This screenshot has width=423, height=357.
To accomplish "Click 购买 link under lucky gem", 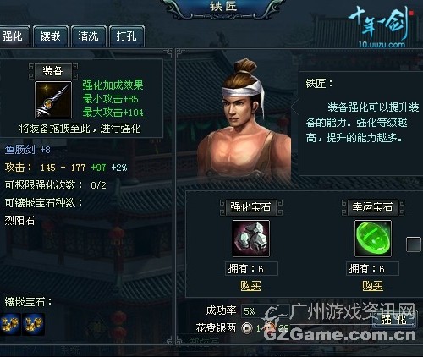I will (373, 286).
